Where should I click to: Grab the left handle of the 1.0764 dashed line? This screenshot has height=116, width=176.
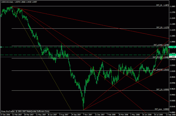1,47
